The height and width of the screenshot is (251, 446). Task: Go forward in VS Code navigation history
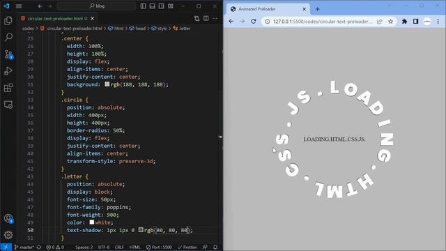tap(49, 6)
